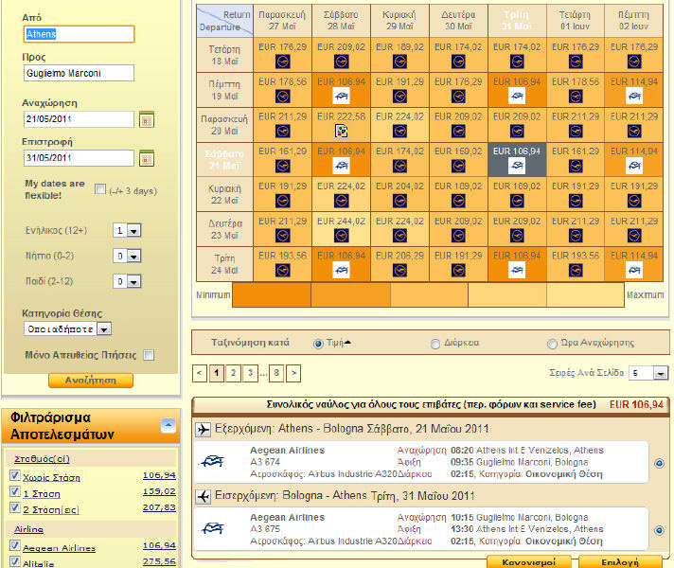
Task: Open Παιδί (2-12) count dropdown
Action: [127, 281]
